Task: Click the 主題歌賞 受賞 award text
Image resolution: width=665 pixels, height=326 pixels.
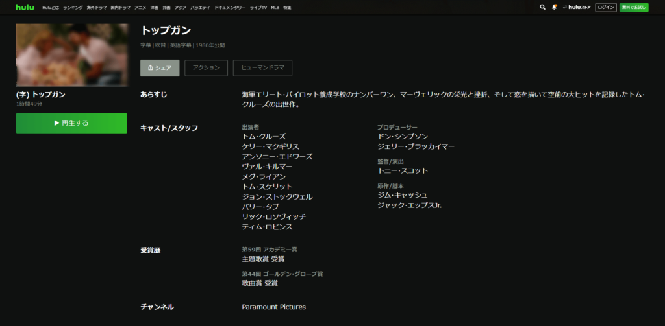Action: tap(264, 259)
